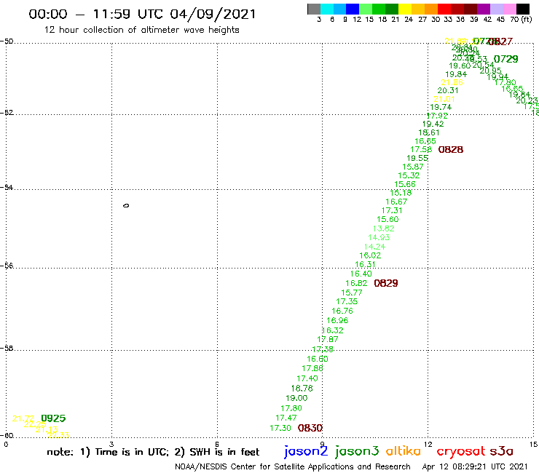539x473 pixels.
Task: Click the 15.87 wave height value
Action: tap(413, 167)
